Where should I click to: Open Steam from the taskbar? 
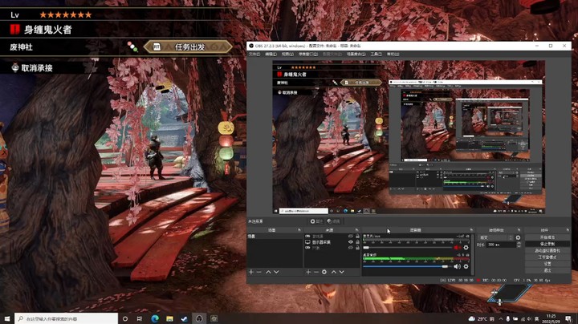coord(185,318)
